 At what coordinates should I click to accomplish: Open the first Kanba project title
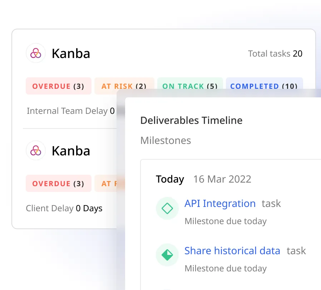[71, 54]
